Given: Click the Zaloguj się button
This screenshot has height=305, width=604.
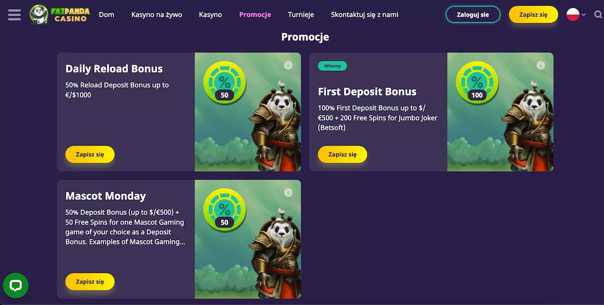Looking at the screenshot, I should [x=473, y=15].
